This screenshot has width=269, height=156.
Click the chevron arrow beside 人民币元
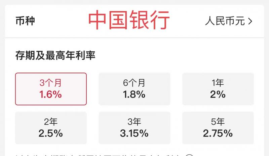point(250,21)
